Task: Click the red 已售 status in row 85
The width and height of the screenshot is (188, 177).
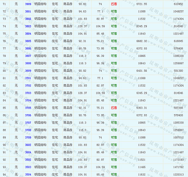Action: coord(114,108)
